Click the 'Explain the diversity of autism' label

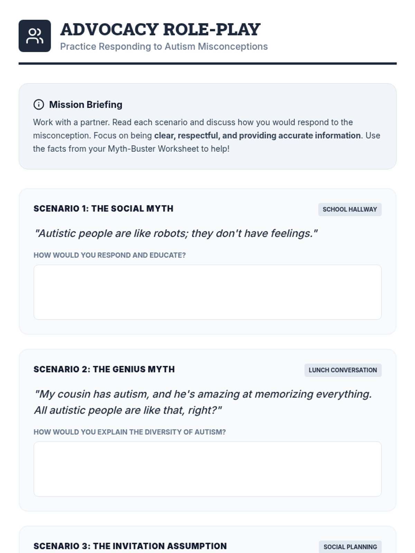(x=129, y=432)
